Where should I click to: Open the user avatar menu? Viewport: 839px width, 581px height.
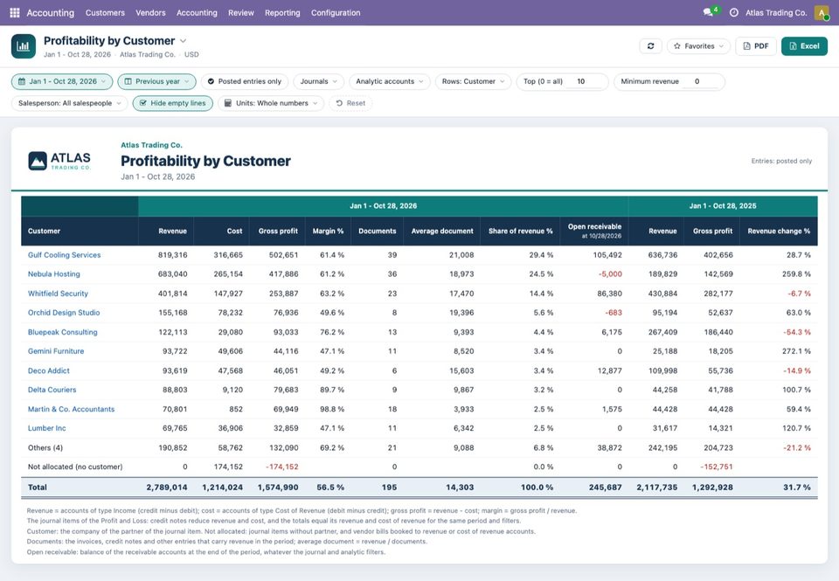click(822, 12)
